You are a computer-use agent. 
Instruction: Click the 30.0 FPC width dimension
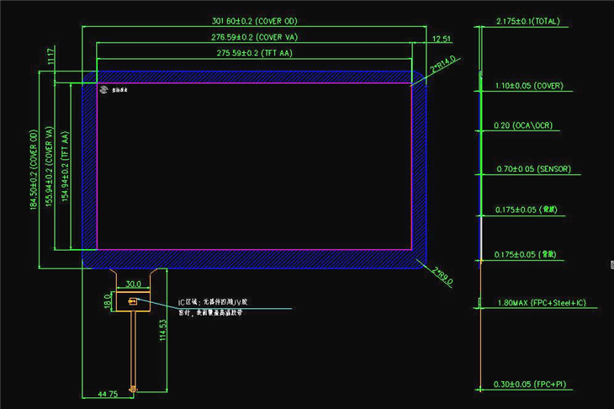click(133, 284)
